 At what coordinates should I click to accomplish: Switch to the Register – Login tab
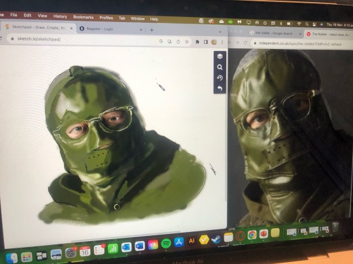coord(110,29)
